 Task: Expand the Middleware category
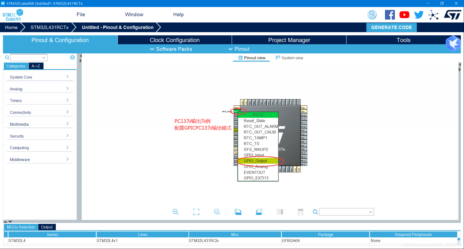click(40, 159)
